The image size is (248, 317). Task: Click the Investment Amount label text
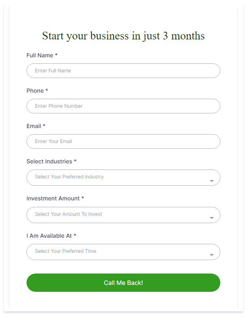point(53,198)
